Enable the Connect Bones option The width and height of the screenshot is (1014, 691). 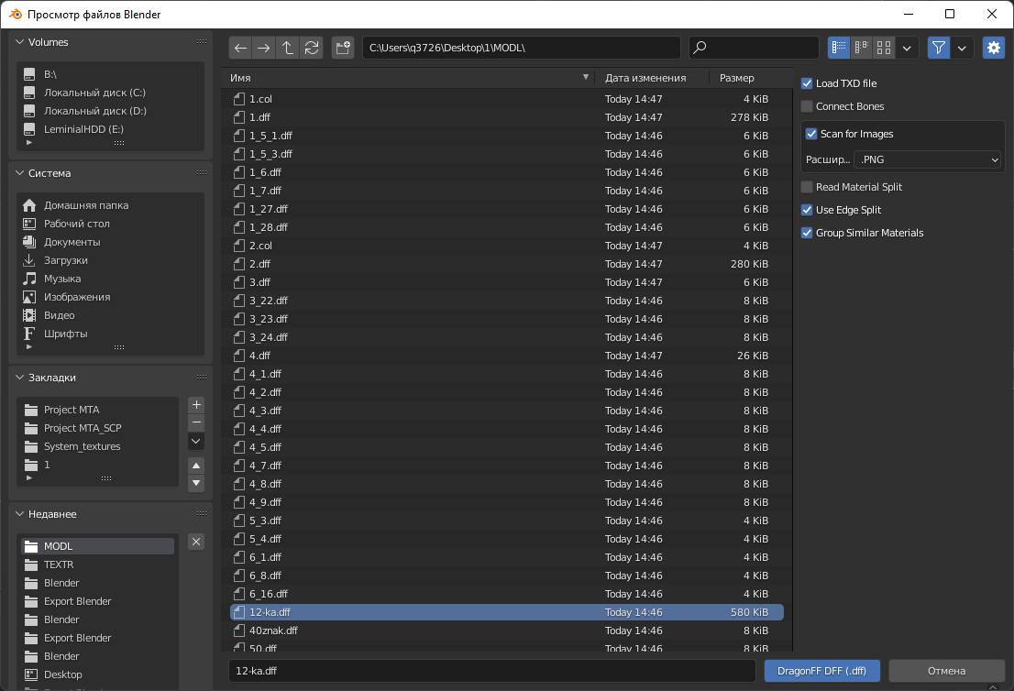808,106
